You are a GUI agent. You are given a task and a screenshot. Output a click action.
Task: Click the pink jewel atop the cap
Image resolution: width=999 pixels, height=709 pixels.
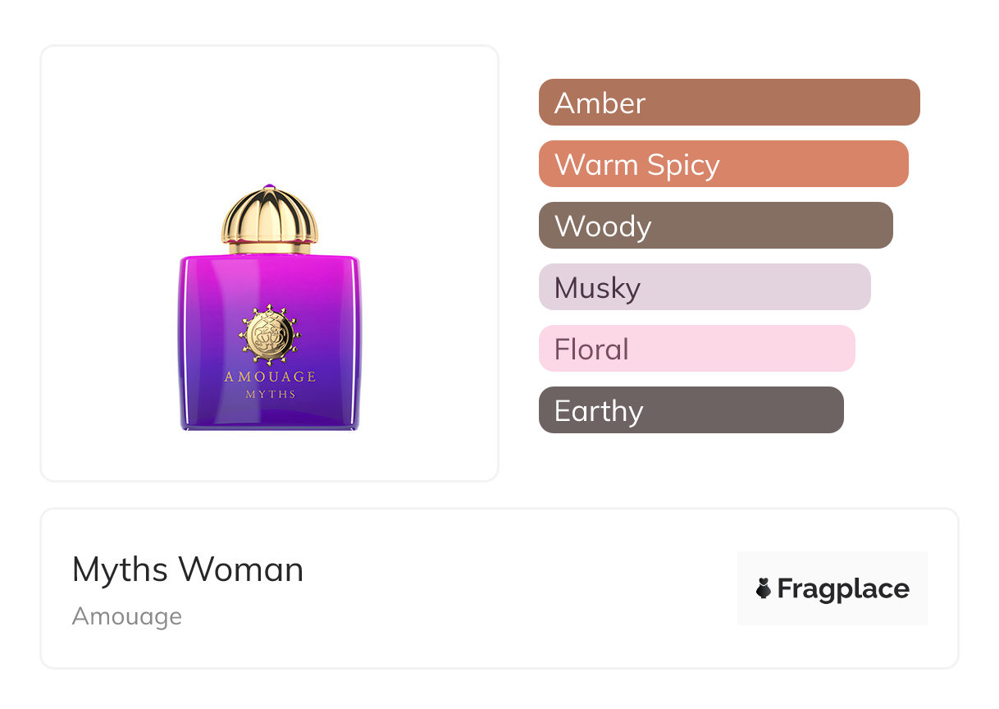[x=270, y=188]
